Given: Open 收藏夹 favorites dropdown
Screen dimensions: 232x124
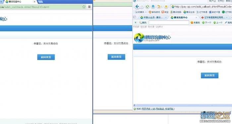Looking at the screenshot, I should 141,12.
